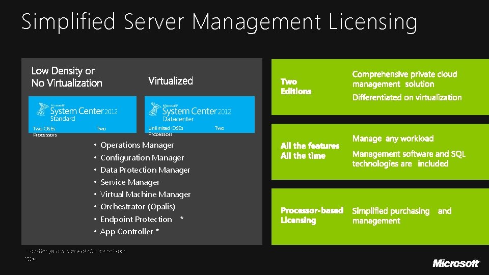Click the 'Data Protection Manager' bullet

pyautogui.click(x=145, y=170)
